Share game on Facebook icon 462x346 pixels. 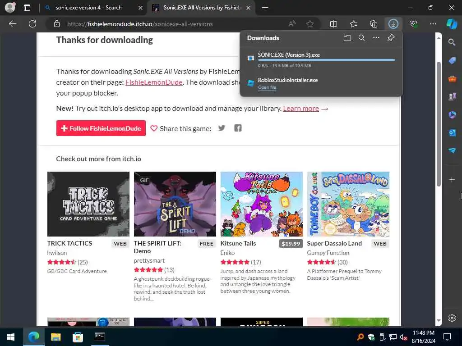[x=238, y=128]
